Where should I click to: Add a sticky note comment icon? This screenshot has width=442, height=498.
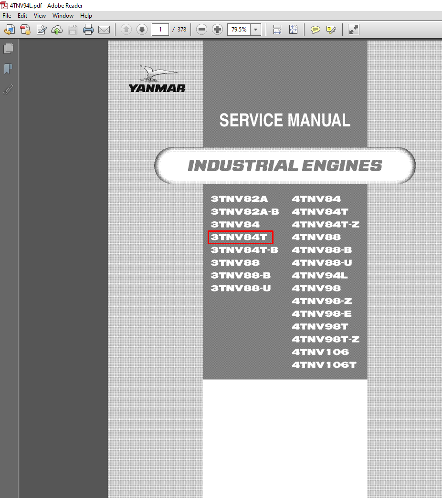[315, 30]
